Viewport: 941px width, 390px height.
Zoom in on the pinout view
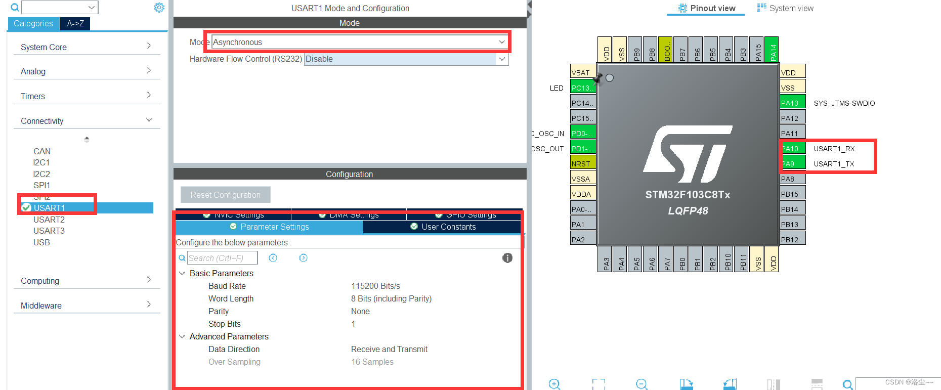[554, 384]
